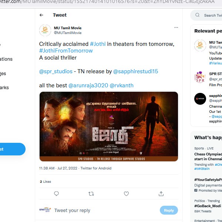This screenshot has width=222, height=222.
Task: Click MU Tamil Movie profile avatar in tweet
Action: [45, 30]
